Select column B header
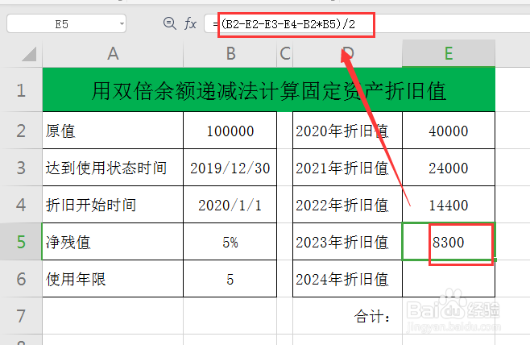 point(230,53)
